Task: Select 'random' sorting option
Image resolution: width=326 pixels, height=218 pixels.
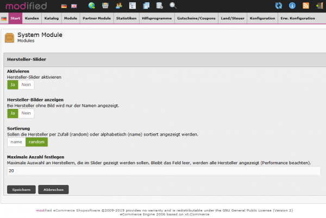Action: [36, 142]
